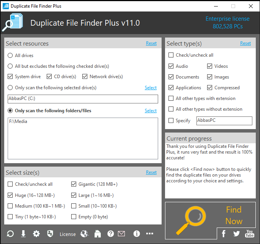260x244 pixels.
Task: Open help via question mark icon
Action: pos(111,234)
